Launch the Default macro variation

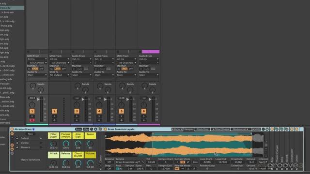[41, 138]
